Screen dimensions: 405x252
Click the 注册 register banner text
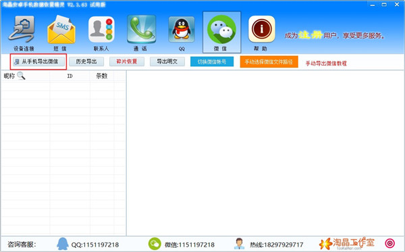tap(310, 34)
